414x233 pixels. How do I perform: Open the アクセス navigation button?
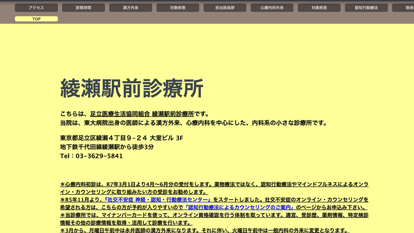coord(36,8)
